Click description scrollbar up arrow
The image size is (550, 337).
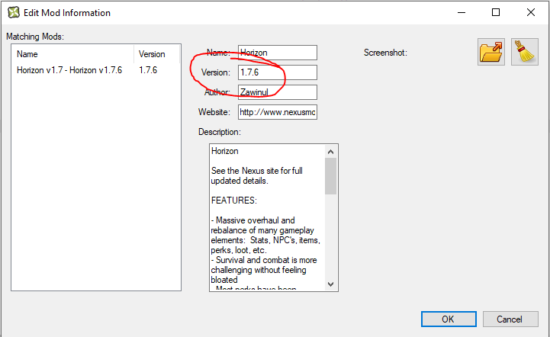tap(330, 152)
